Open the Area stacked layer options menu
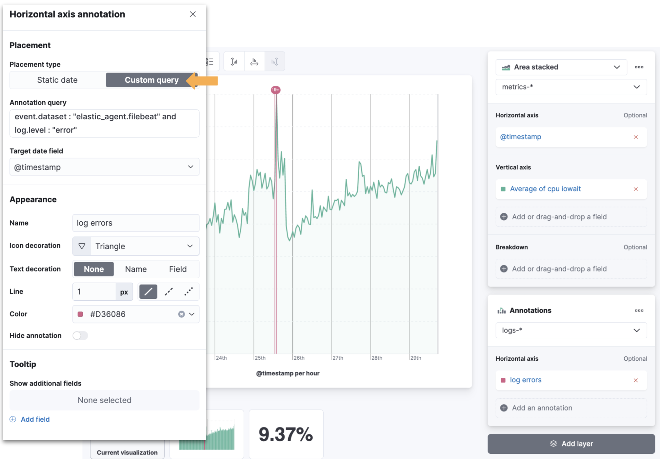660x459 pixels. 639,67
